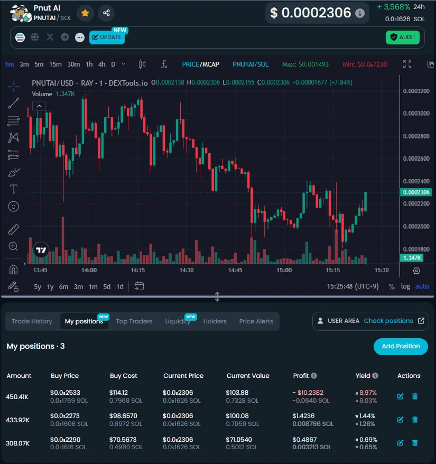Delete the 308.07K position

(415, 443)
